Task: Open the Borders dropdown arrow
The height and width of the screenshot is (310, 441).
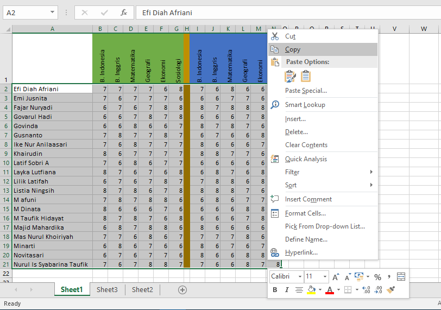Action: (x=357, y=290)
